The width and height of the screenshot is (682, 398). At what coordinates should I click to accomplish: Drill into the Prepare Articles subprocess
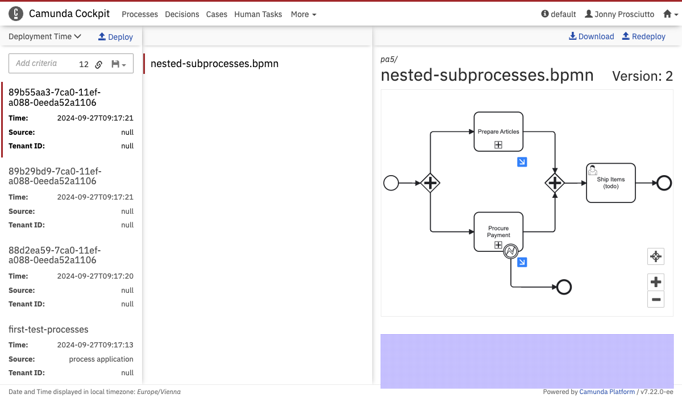click(522, 162)
